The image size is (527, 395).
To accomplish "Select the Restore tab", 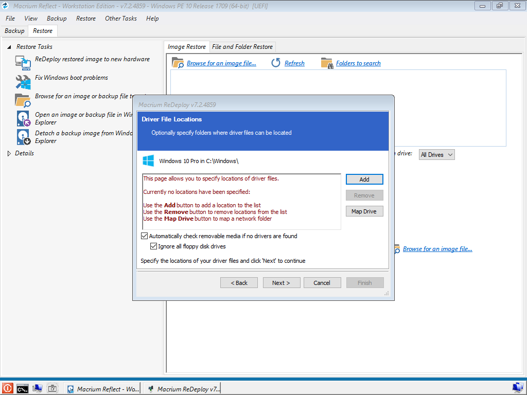I will [x=43, y=31].
